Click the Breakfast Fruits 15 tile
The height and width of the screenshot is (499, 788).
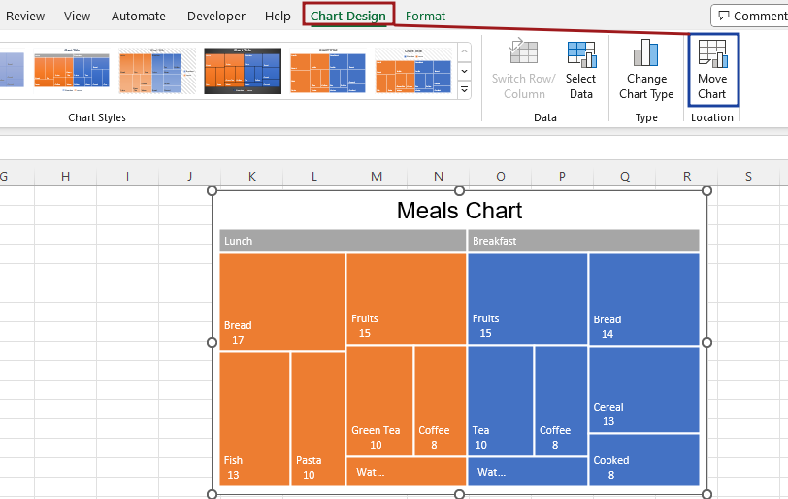tap(528, 298)
